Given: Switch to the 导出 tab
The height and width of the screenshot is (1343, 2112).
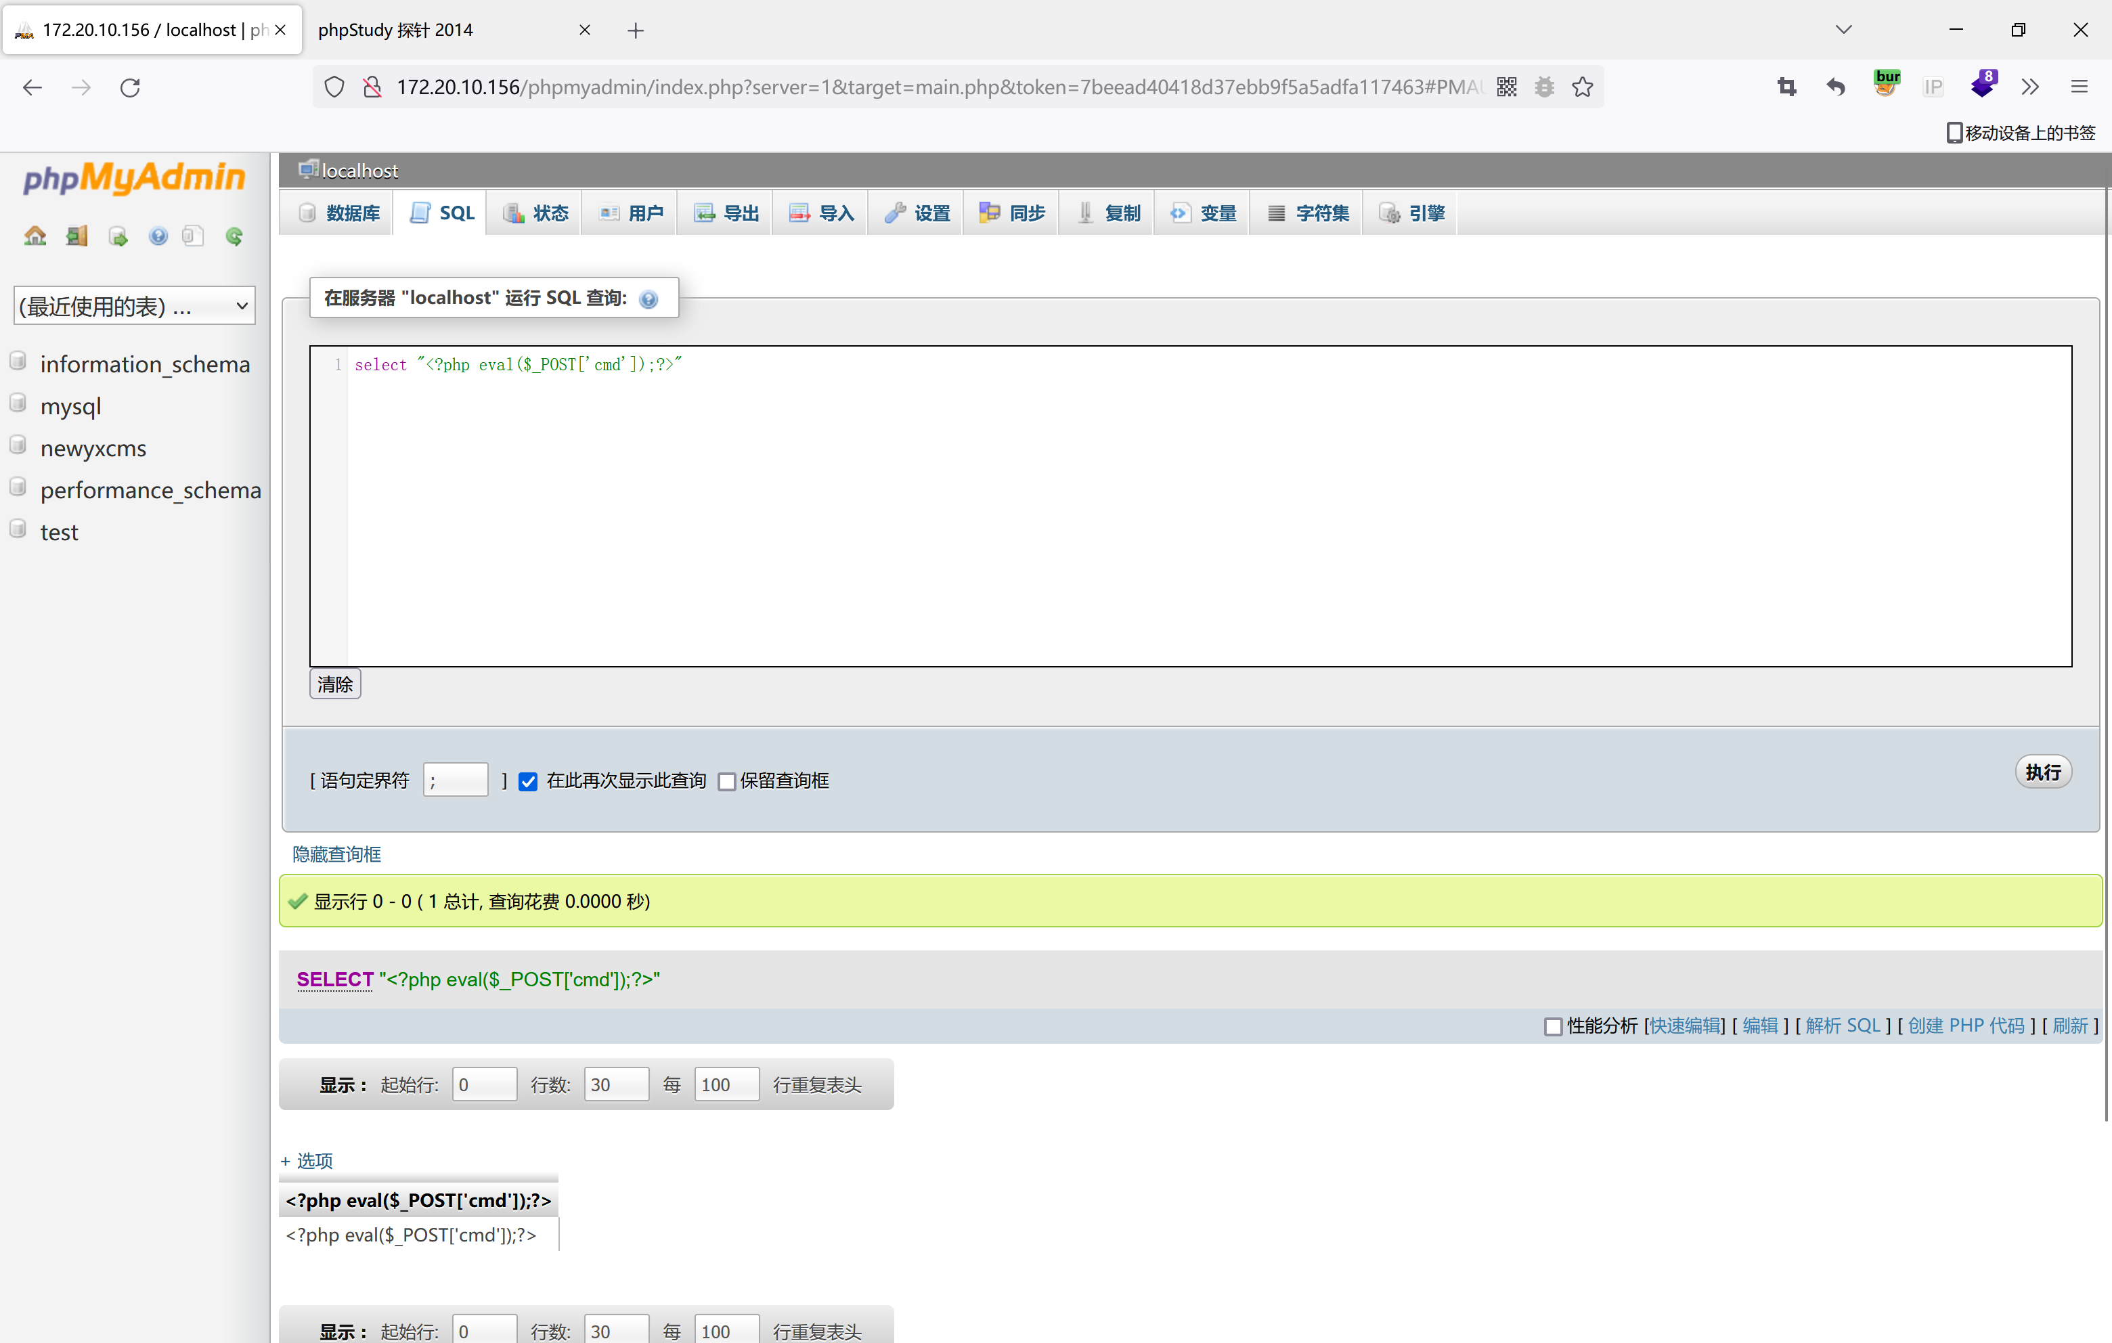Looking at the screenshot, I should (x=726, y=213).
